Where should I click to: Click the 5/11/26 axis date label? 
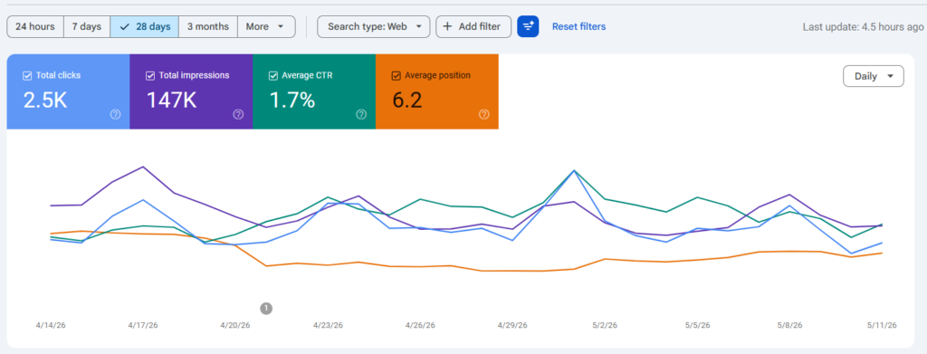883,326
